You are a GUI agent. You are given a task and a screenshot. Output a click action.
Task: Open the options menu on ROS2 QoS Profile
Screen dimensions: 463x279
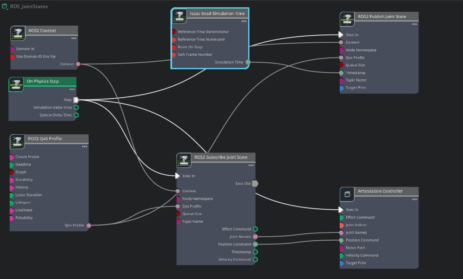[x=84, y=147]
